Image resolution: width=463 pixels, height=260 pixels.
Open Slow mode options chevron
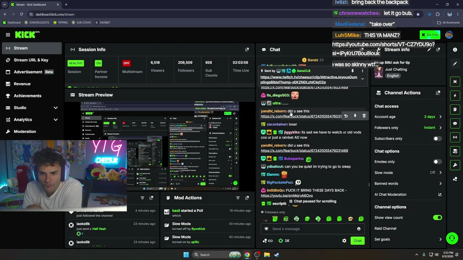440,173
